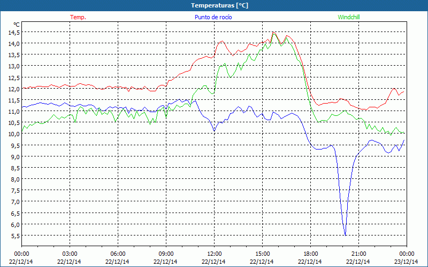Click the 5,5 y-axis value
The width and height of the screenshot is (428, 267).
tap(16, 236)
